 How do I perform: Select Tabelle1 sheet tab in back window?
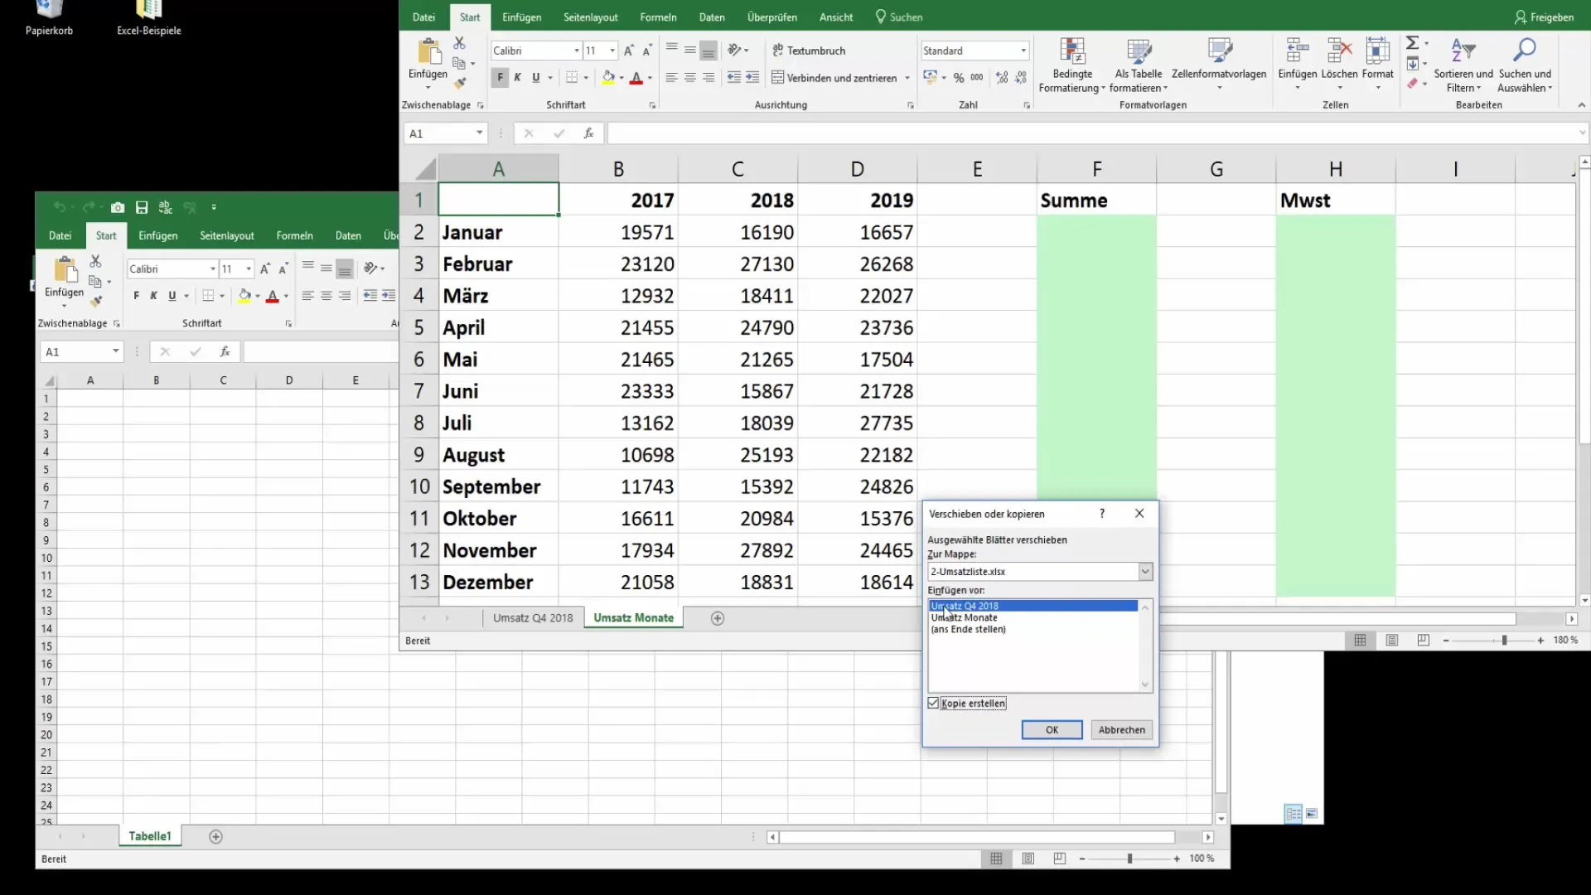[150, 836]
